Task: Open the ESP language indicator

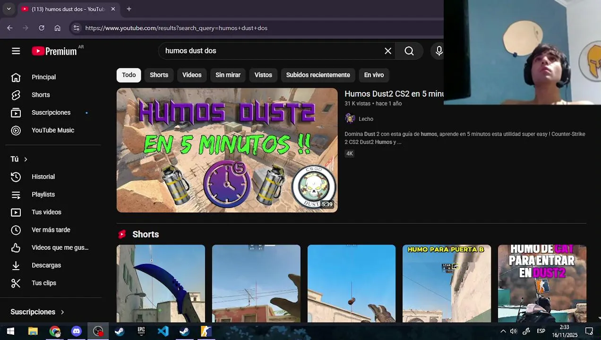Action: [541, 331]
